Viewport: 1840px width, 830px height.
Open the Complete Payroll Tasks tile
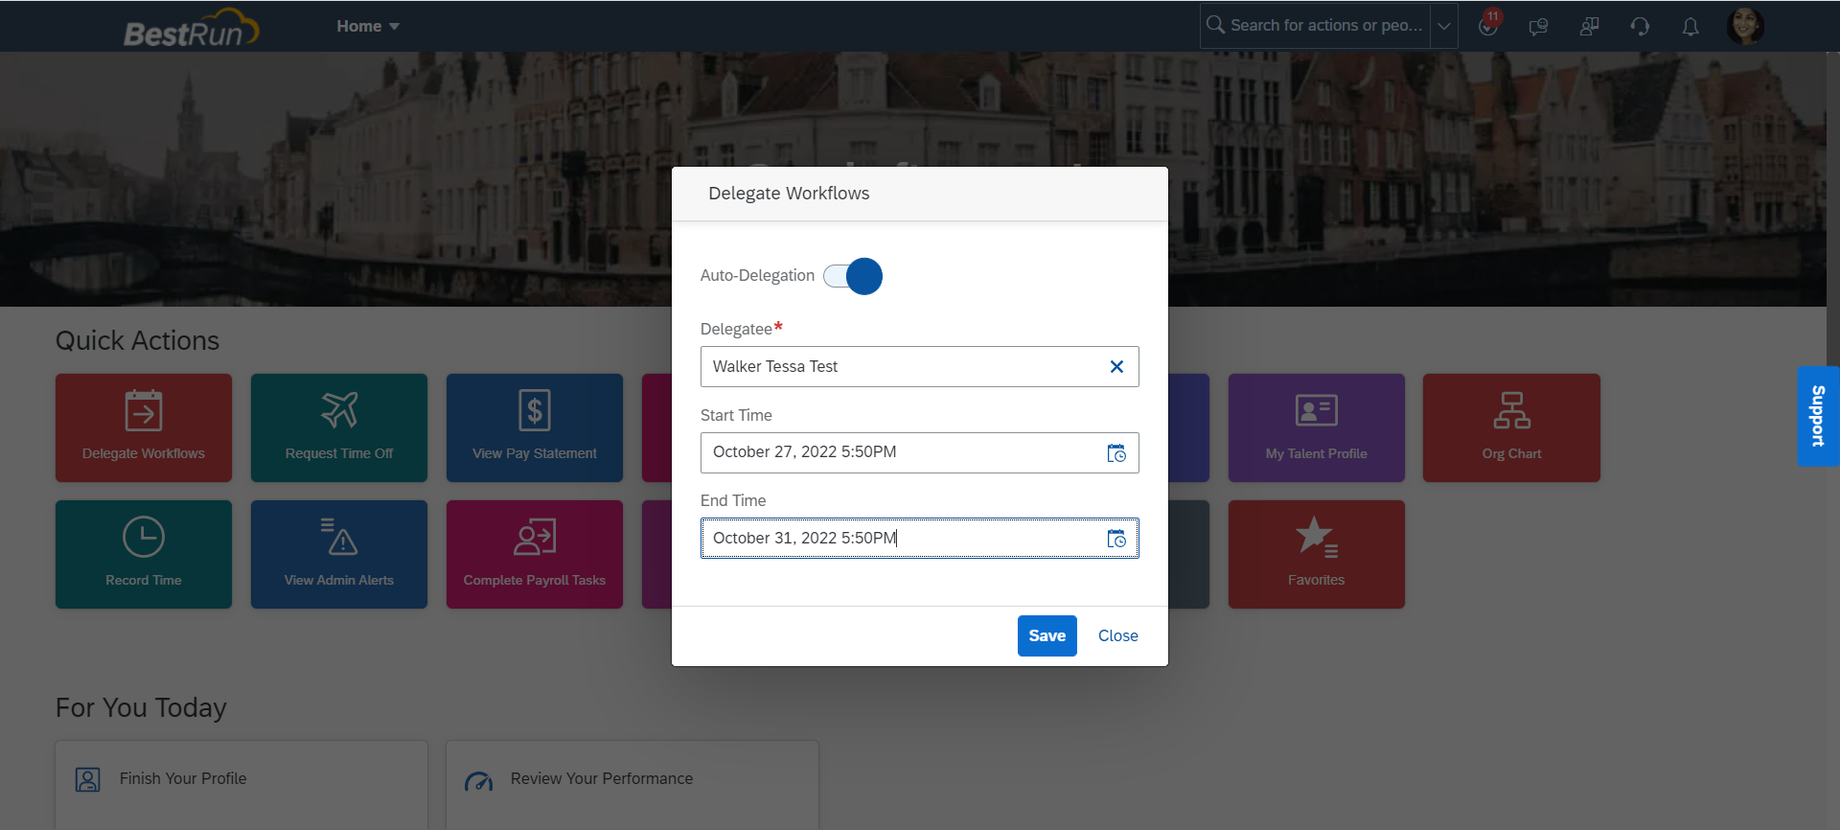click(535, 554)
